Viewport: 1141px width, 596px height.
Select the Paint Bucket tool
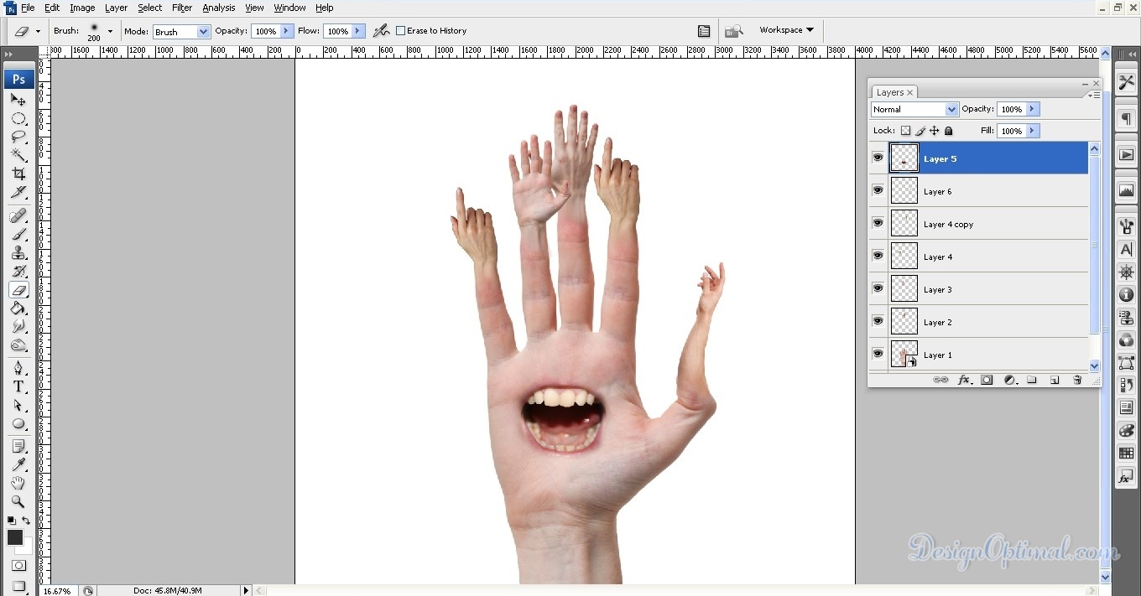pyautogui.click(x=18, y=308)
